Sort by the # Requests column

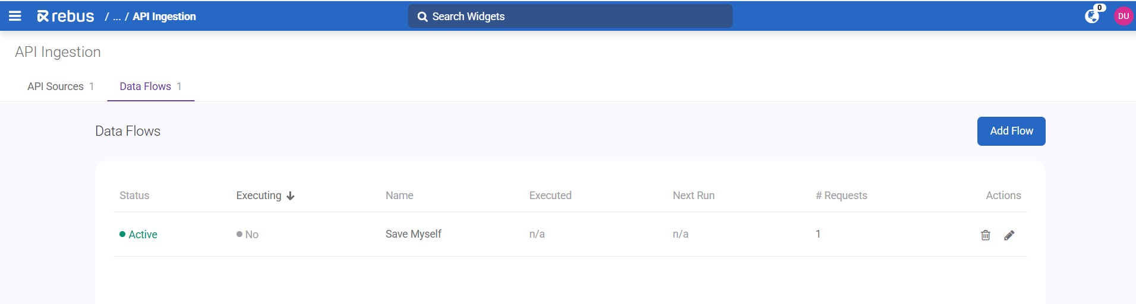pos(841,196)
